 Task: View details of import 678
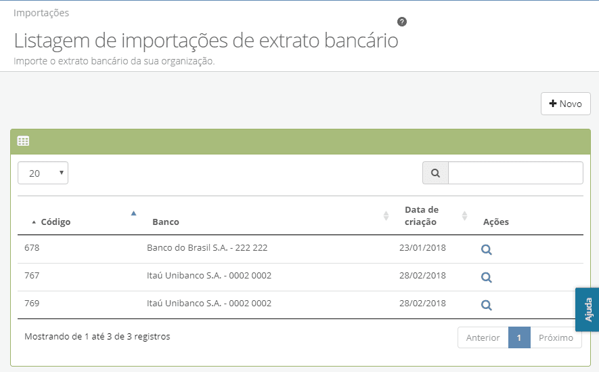coord(486,249)
